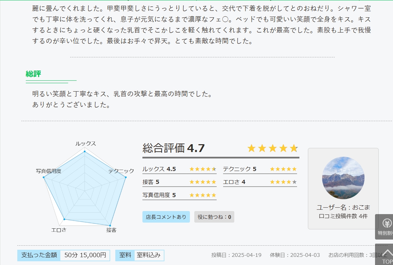The height and width of the screenshot is (265, 393).
Task: Click the 支払った金額 label
Action: tap(39, 255)
